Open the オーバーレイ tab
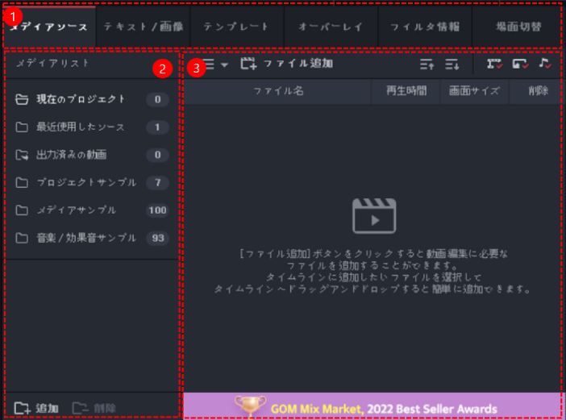The image size is (566, 420). [331, 27]
